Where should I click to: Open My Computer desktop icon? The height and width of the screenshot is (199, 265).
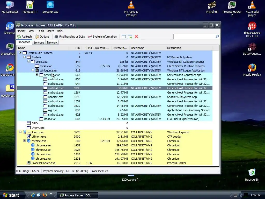pos(10,7)
